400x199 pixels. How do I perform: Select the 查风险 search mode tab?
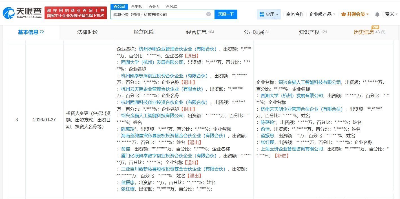171,6
